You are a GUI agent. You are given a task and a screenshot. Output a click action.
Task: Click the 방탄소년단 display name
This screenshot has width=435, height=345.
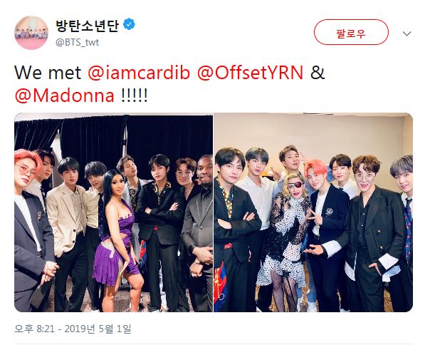(88, 26)
